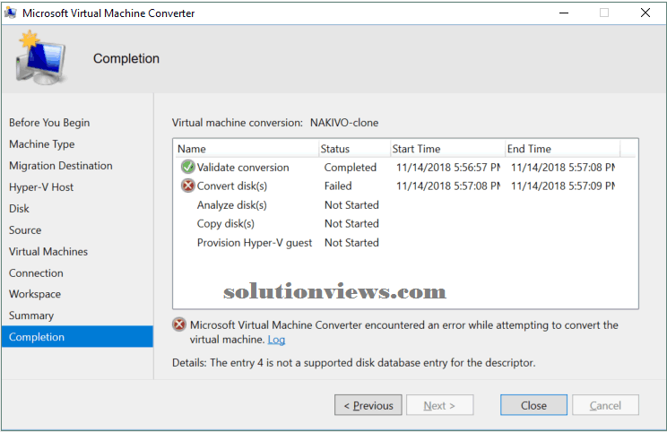This screenshot has width=667, height=432.
Task: Click the Not Started status of Provision Hyper-V guest
Action: [351, 242]
